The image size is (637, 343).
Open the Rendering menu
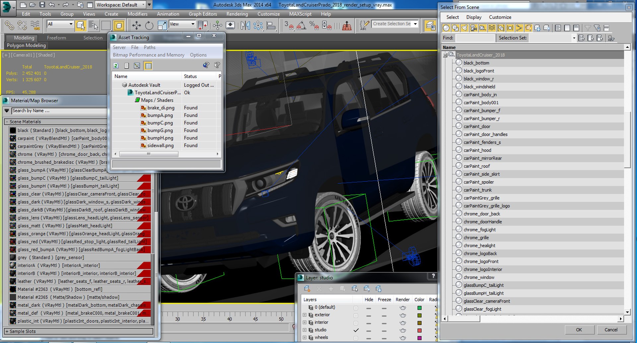(237, 14)
